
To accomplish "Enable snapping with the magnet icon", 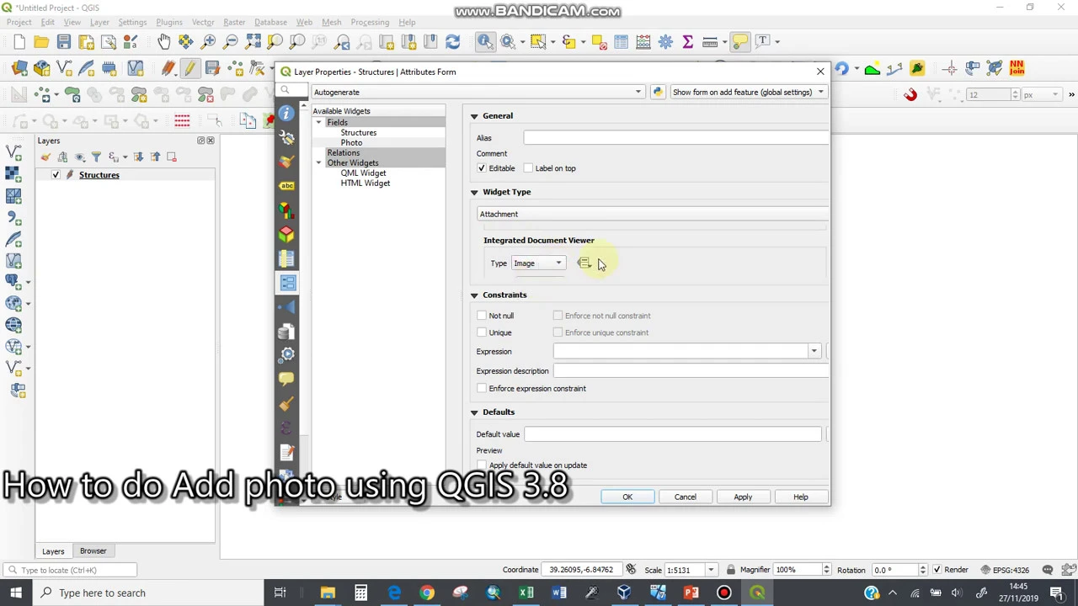I will (x=910, y=95).
